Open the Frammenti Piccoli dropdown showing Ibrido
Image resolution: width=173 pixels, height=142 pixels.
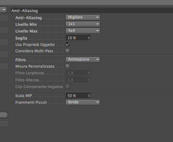pyautogui.click(x=83, y=102)
